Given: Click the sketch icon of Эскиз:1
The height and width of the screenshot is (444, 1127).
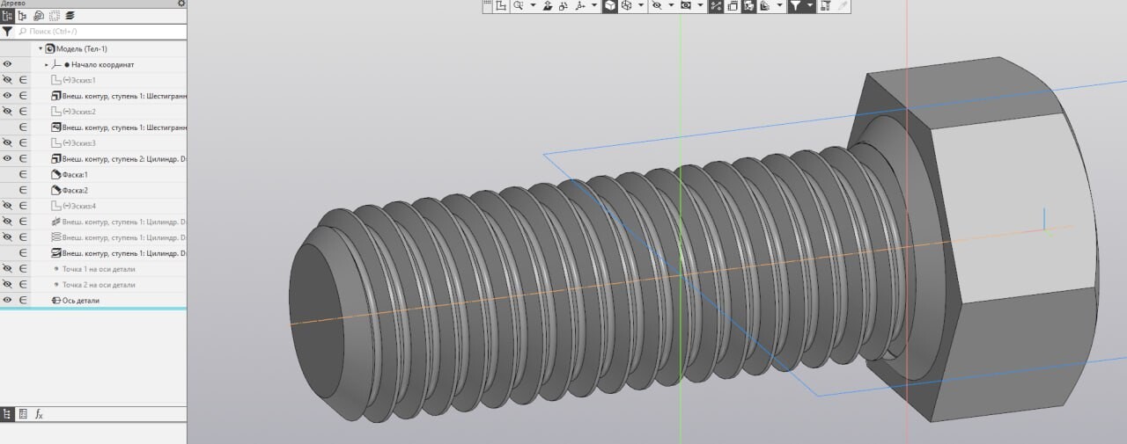Looking at the screenshot, I should [56, 80].
